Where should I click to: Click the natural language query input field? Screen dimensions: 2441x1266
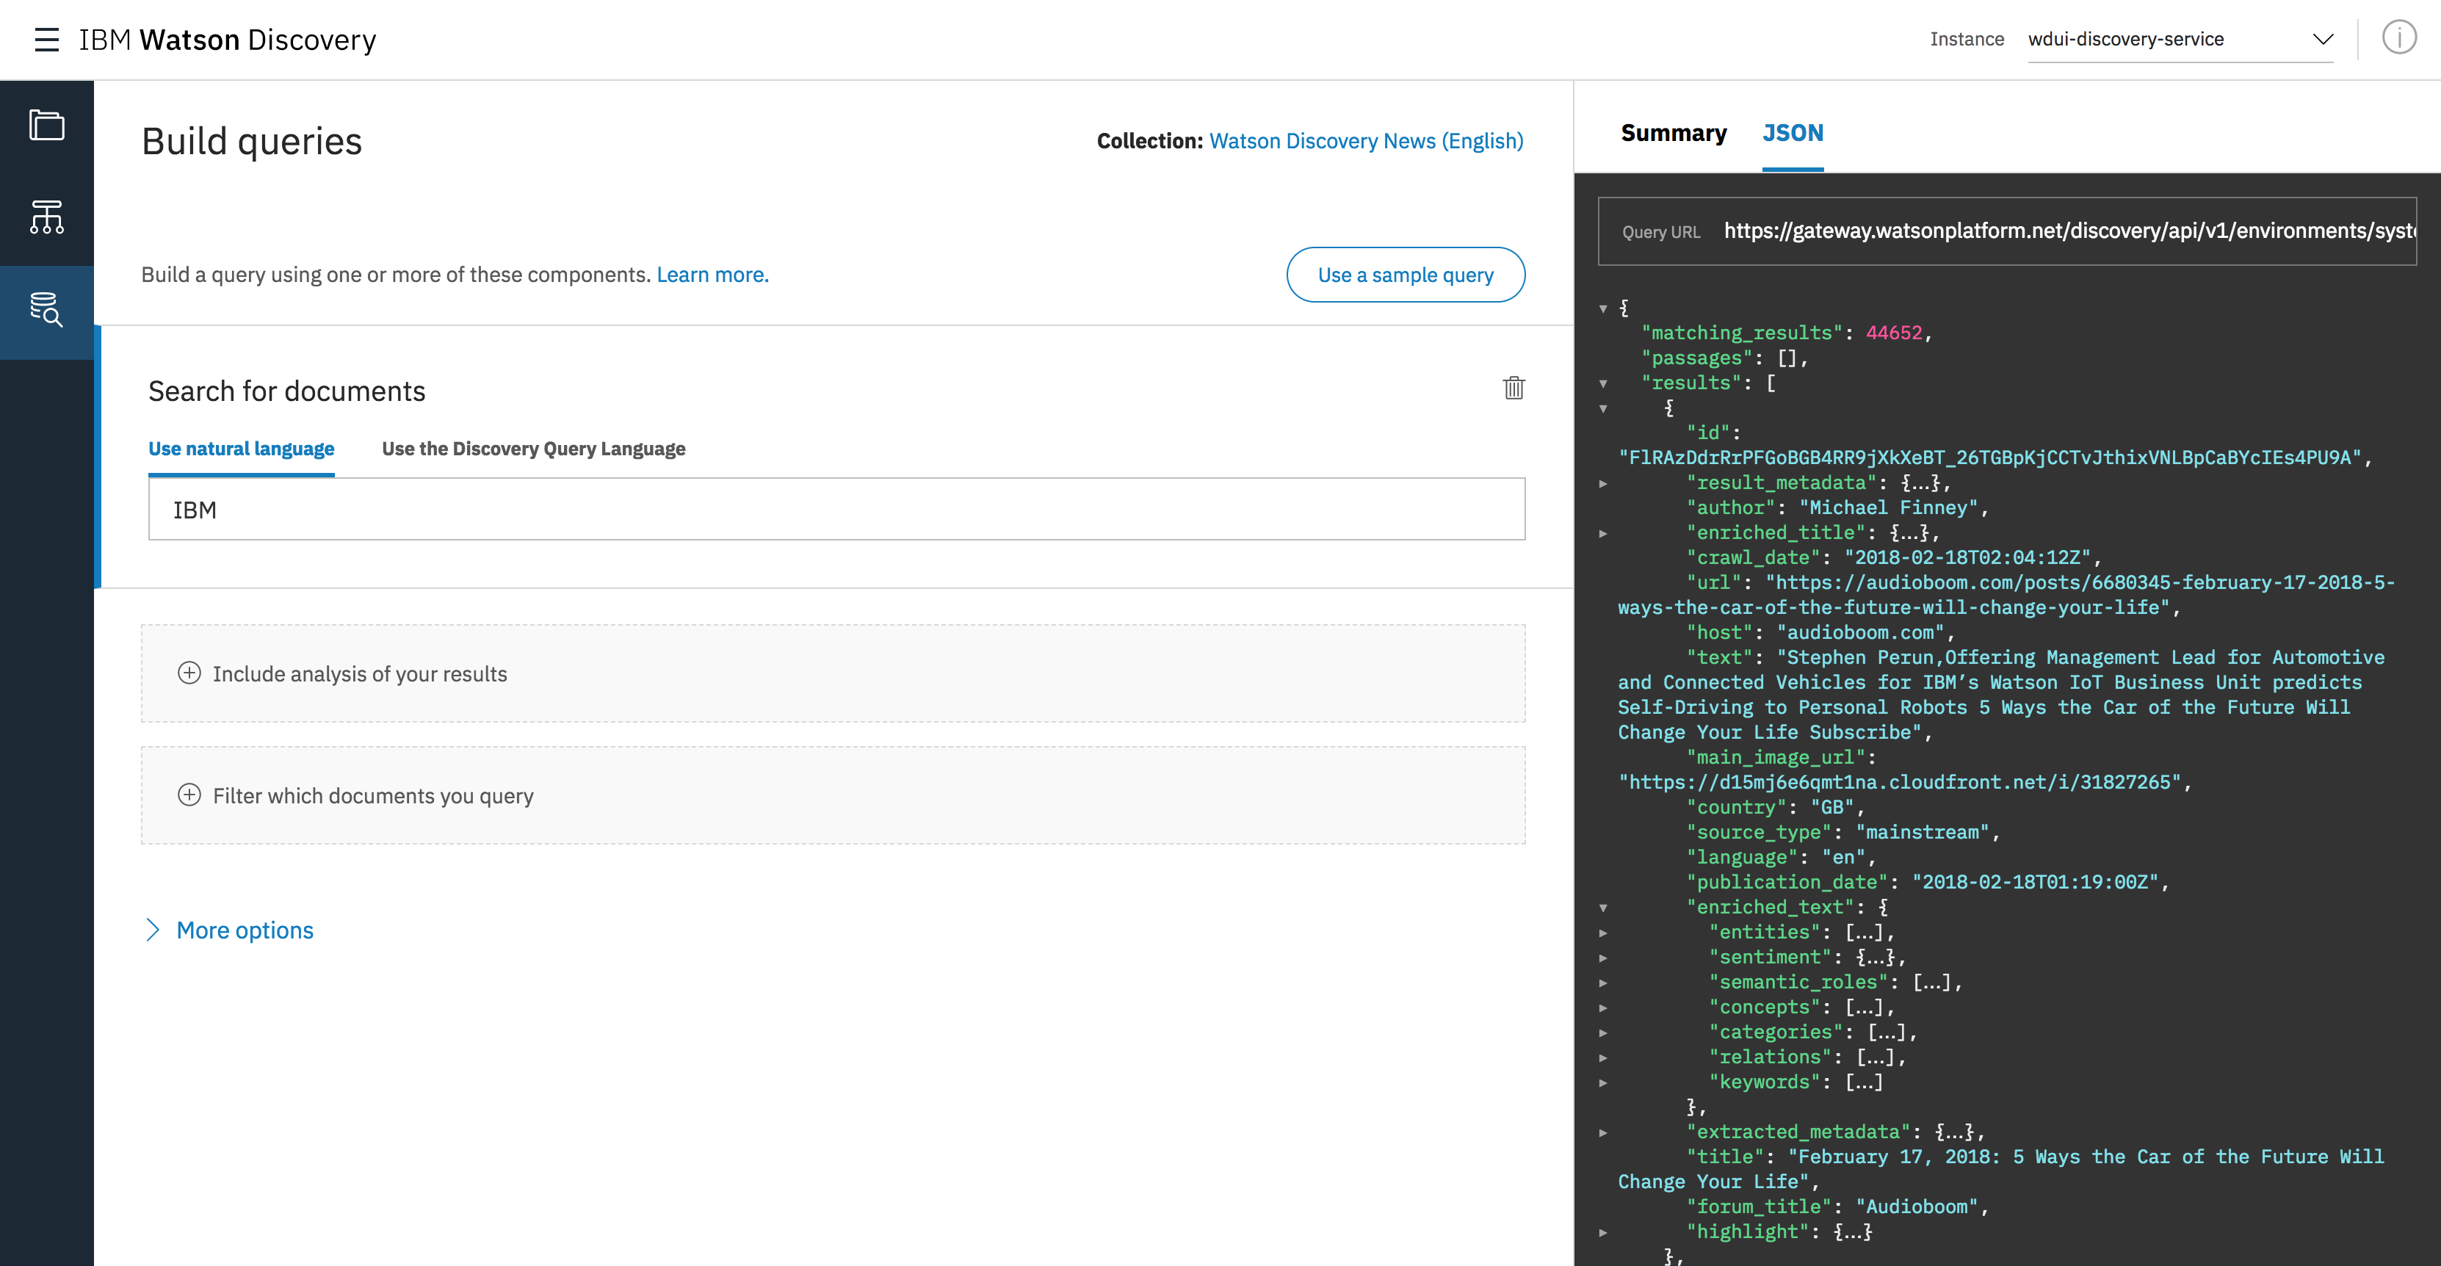tap(836, 510)
